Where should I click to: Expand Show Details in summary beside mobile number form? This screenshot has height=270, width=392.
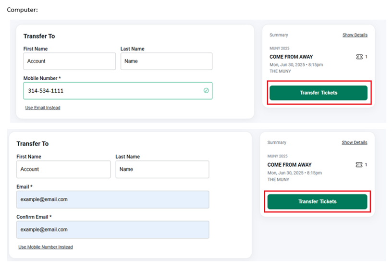[355, 35]
